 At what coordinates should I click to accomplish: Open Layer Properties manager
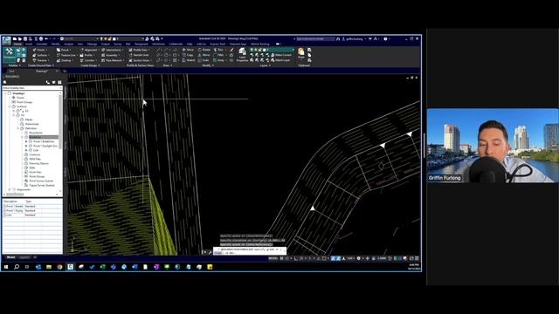[x=243, y=54]
